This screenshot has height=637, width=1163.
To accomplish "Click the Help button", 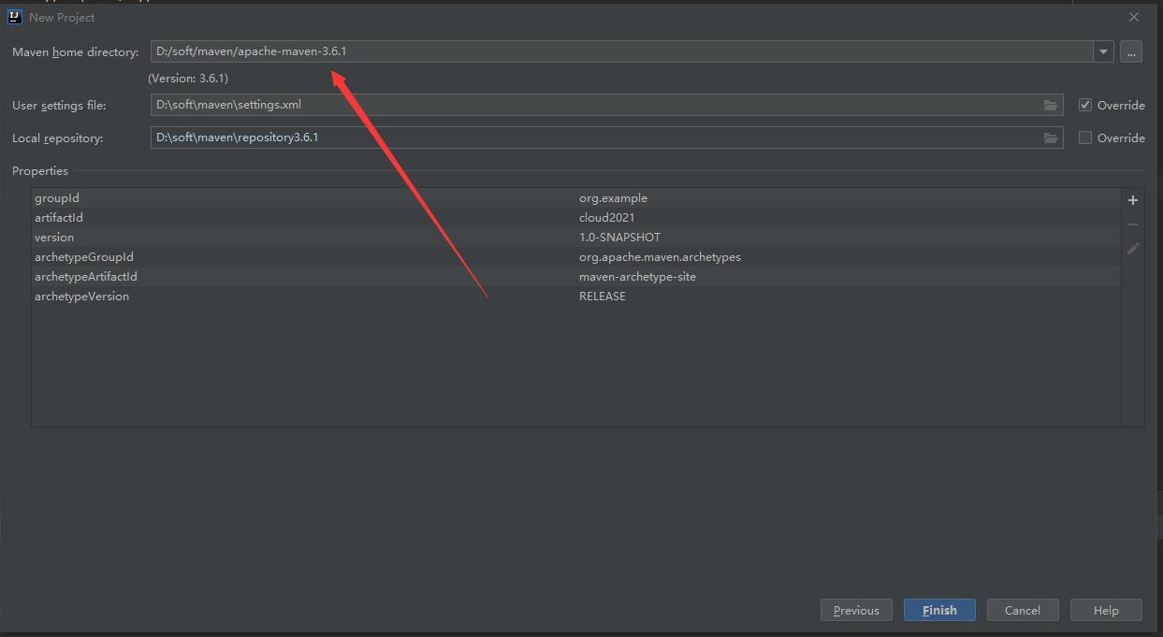I will pyautogui.click(x=1106, y=610).
